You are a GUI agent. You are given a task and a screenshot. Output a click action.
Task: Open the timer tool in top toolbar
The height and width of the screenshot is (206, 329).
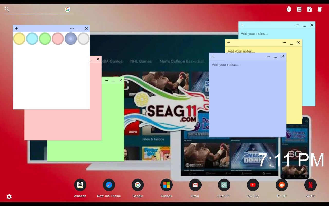(289, 9)
